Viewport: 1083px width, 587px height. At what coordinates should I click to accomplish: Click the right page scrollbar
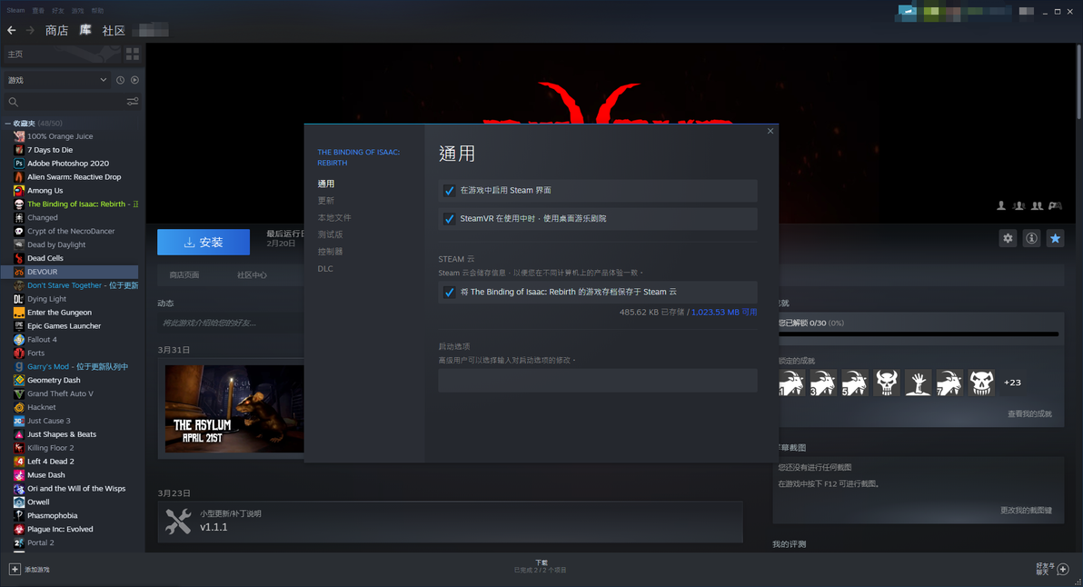point(1078,82)
